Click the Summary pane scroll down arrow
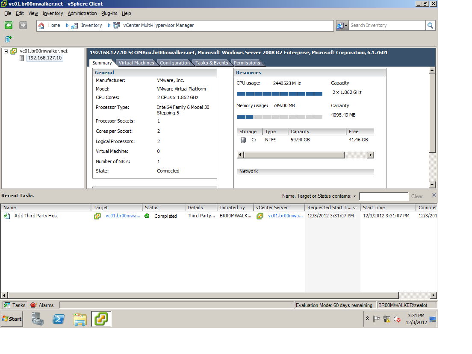472x354 pixels. [x=432, y=185]
